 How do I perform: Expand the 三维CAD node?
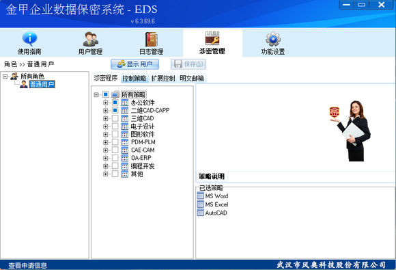point(106,118)
